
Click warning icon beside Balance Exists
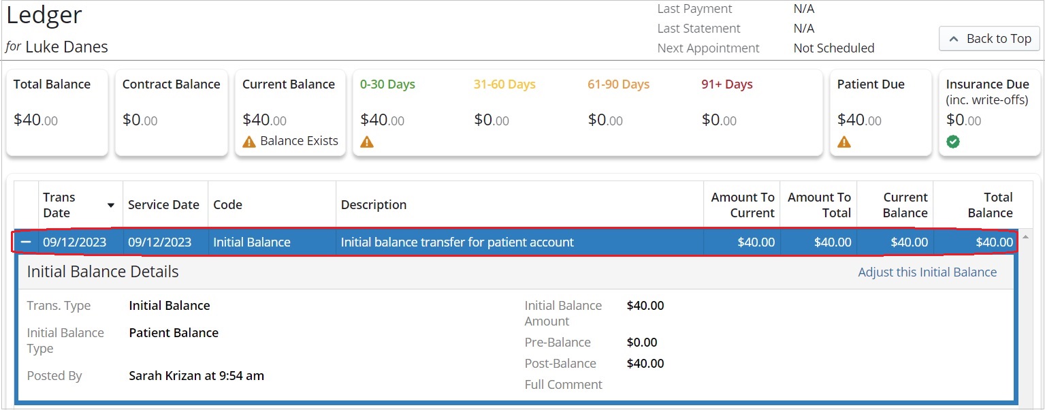[x=249, y=142]
